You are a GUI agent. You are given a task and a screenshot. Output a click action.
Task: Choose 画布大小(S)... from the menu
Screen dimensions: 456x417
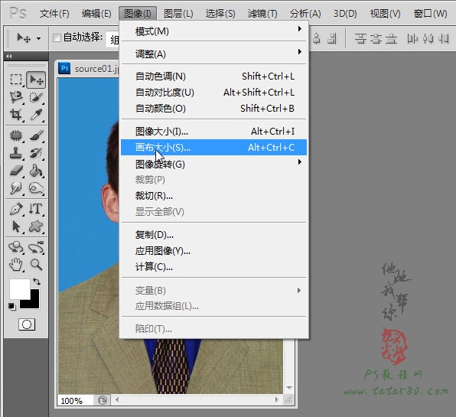[x=213, y=148]
